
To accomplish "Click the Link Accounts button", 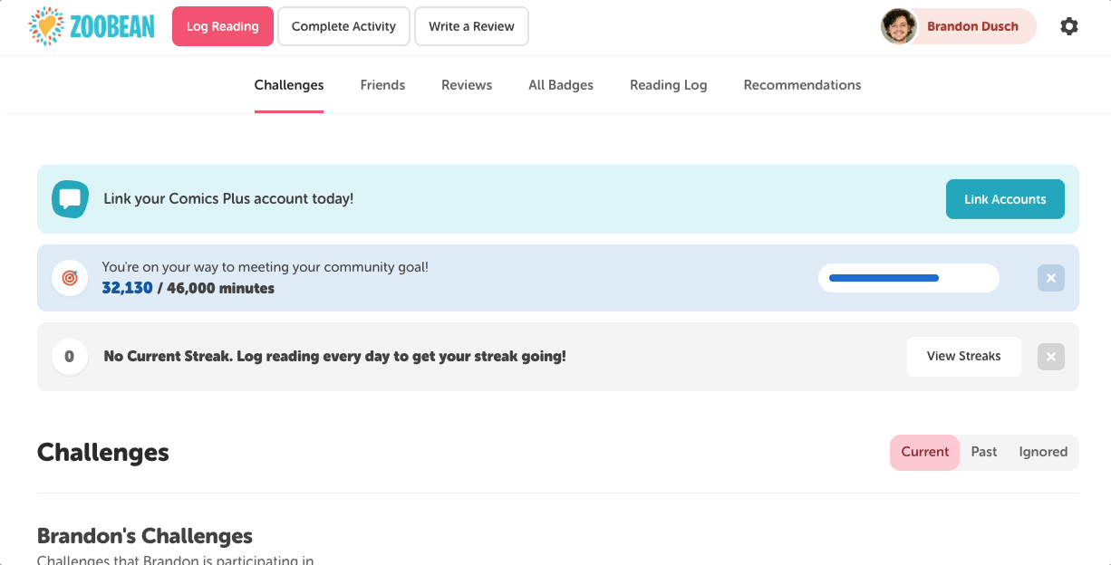I will (1005, 199).
